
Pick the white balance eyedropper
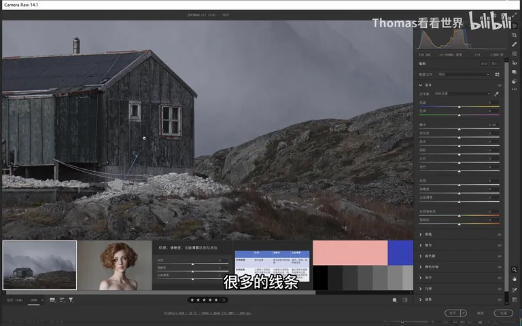496,94
